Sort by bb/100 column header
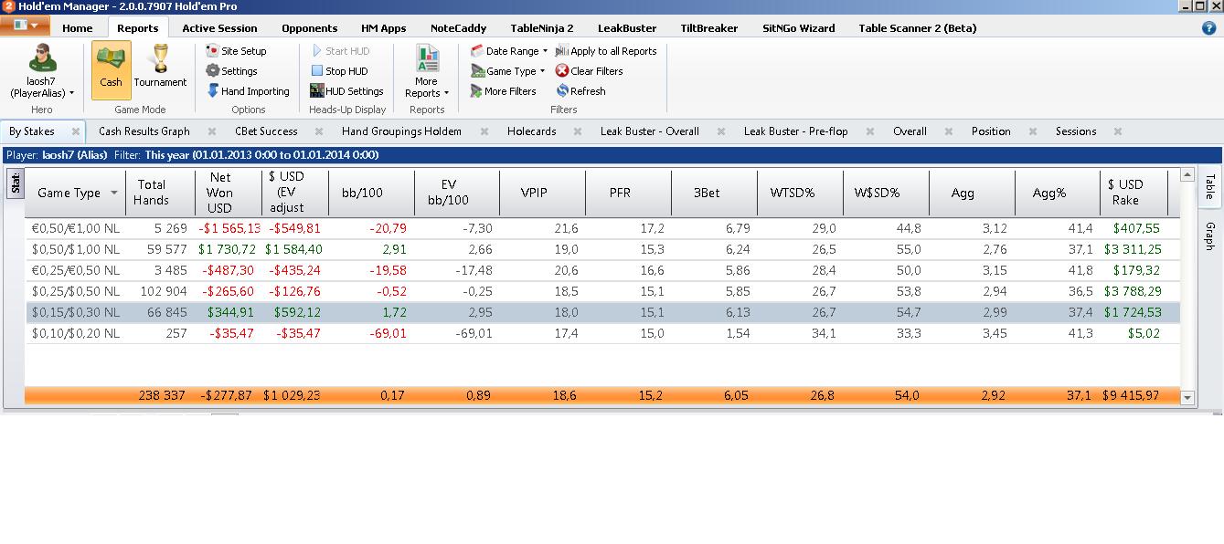1224x544 pixels. click(x=371, y=193)
